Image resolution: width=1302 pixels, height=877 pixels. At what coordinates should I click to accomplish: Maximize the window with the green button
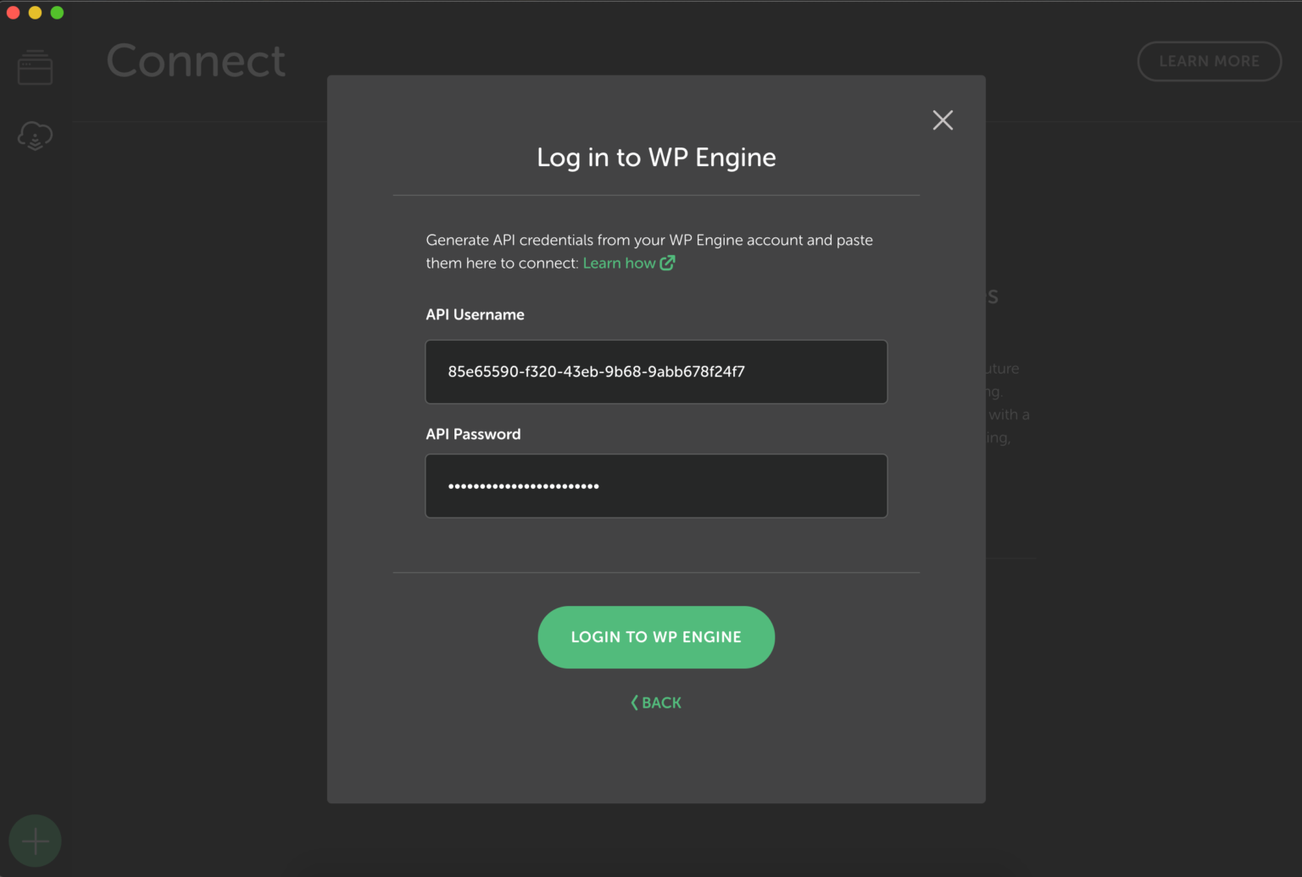tap(57, 13)
